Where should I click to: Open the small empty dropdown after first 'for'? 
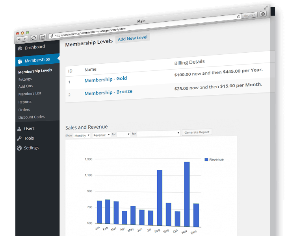pos(124,134)
